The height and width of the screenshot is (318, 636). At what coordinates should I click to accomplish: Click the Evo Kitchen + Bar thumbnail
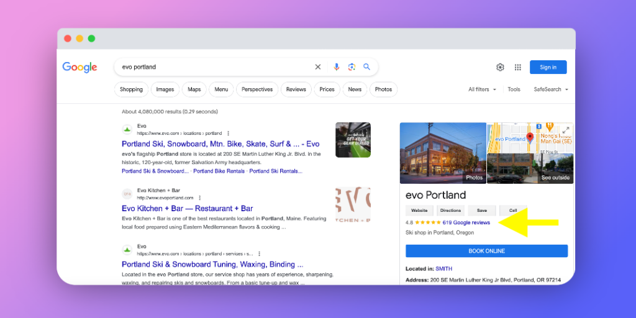click(x=353, y=205)
